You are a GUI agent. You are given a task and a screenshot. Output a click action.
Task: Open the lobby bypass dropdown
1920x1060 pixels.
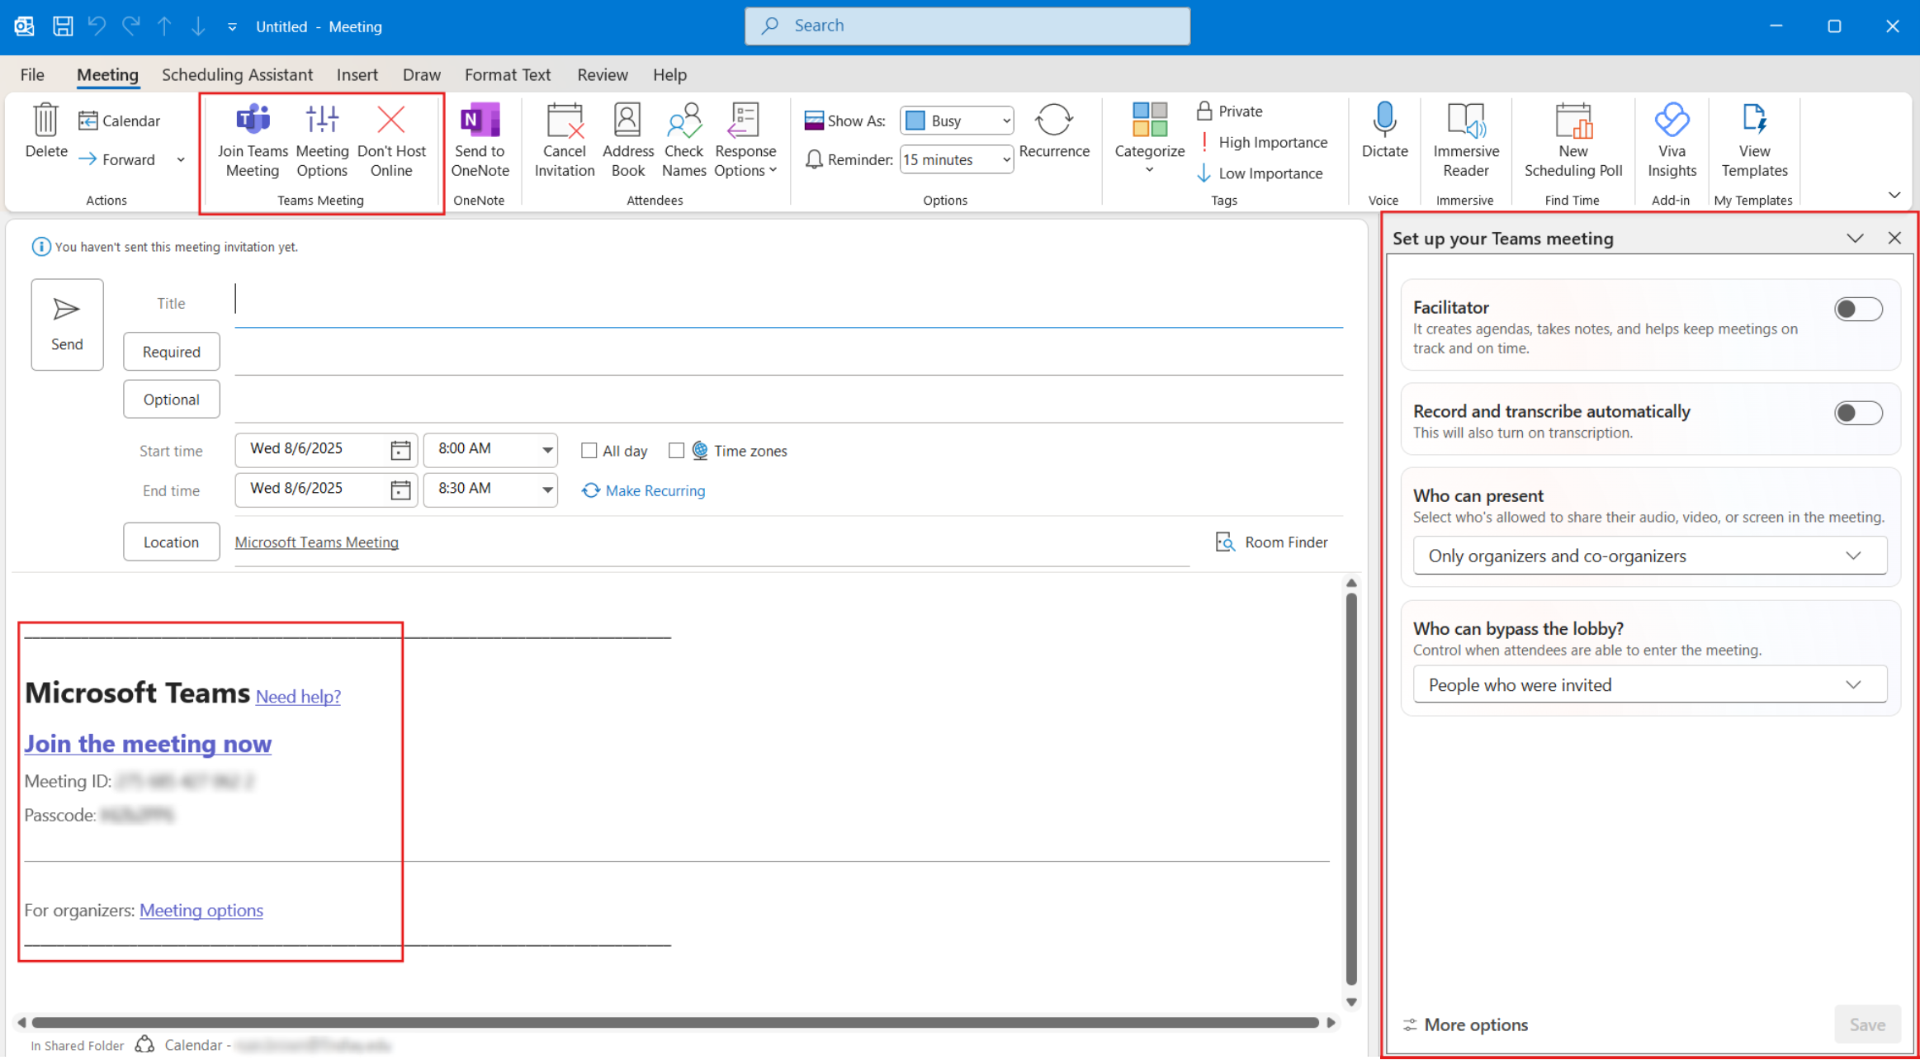pos(1649,685)
